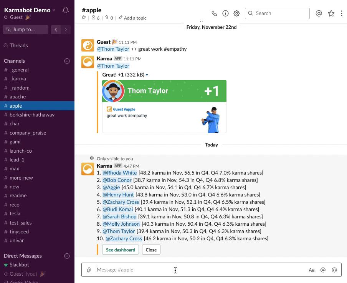Switch to the berkshire-hathaway channel
347x283 pixels.
[x=37, y=115]
